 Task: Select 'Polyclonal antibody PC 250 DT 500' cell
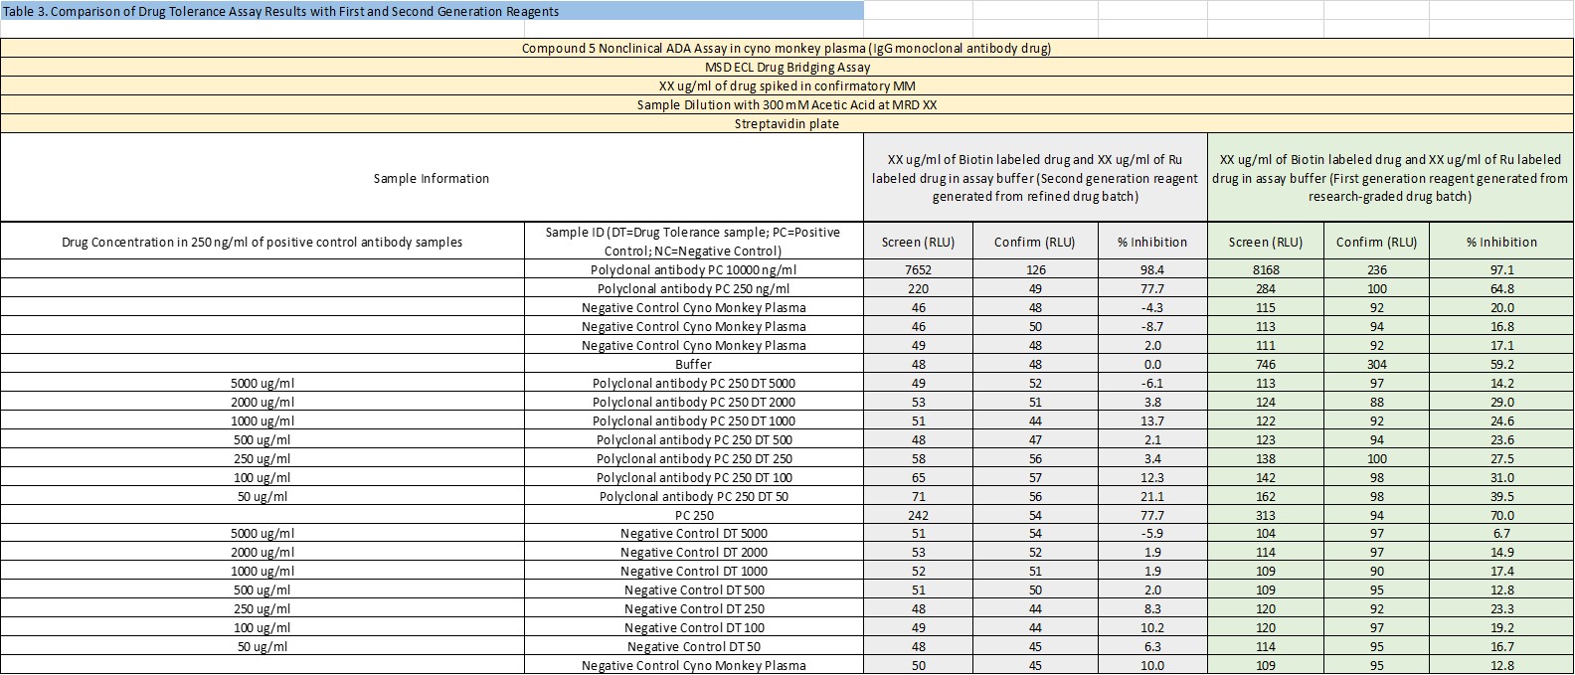click(693, 440)
